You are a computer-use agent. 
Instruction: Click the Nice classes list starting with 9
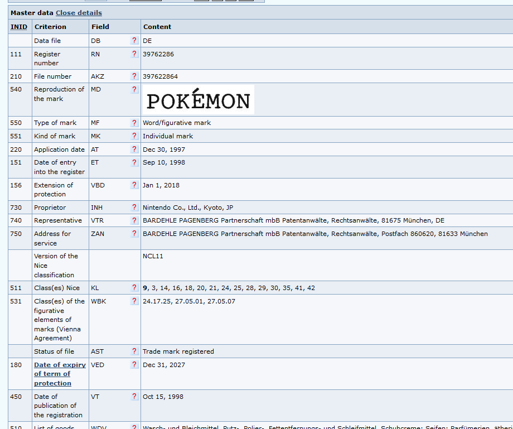coord(229,288)
